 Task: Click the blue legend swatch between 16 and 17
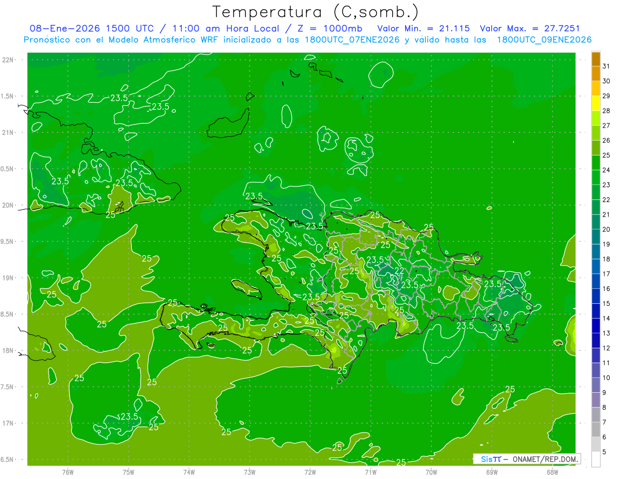click(x=596, y=281)
